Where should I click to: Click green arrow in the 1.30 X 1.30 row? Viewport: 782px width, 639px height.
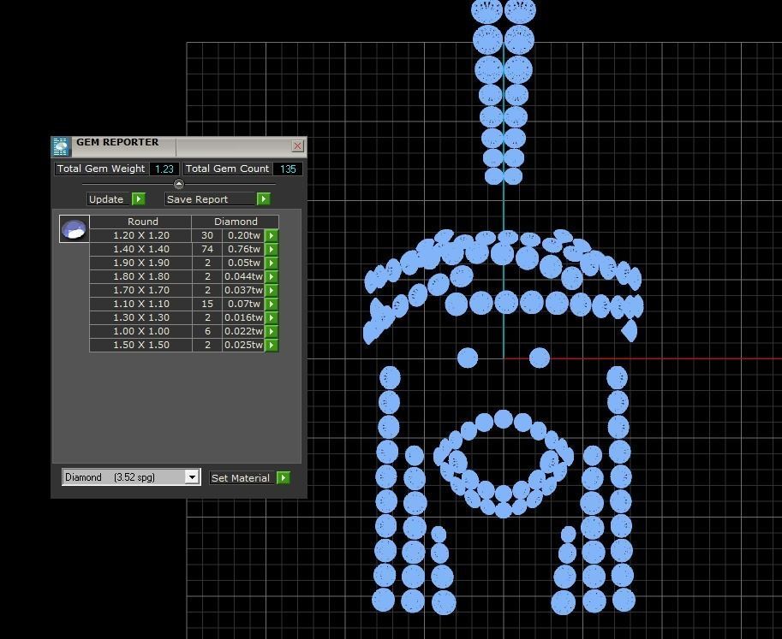[272, 317]
